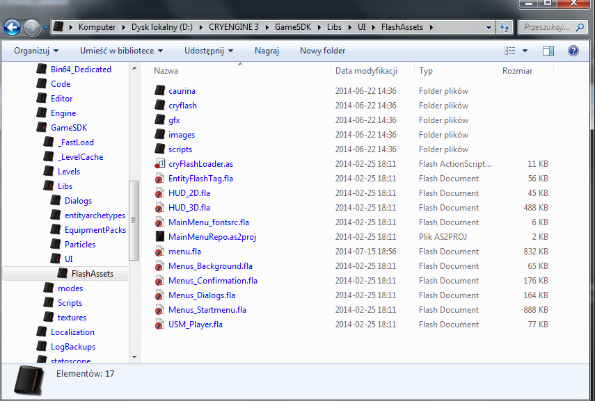Click the Nagraj toolbar button
Viewport: 595px width, 401px height.
[267, 51]
